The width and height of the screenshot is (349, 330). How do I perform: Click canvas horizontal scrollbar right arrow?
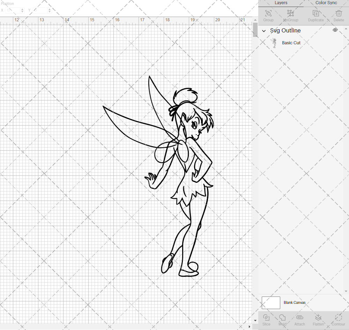[x=250, y=327]
